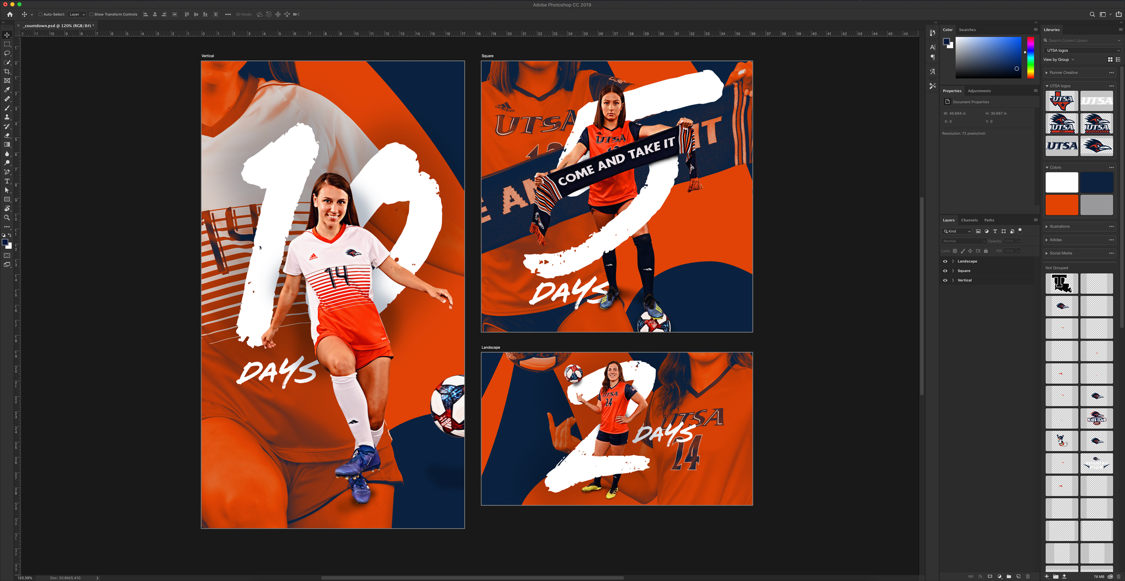Viewport: 1125px width, 581px height.
Task: Click the Home icon in options bar
Action: point(10,14)
